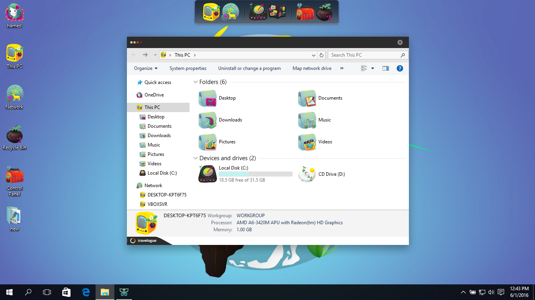Select VBOXSVR under Network

[x=157, y=204]
